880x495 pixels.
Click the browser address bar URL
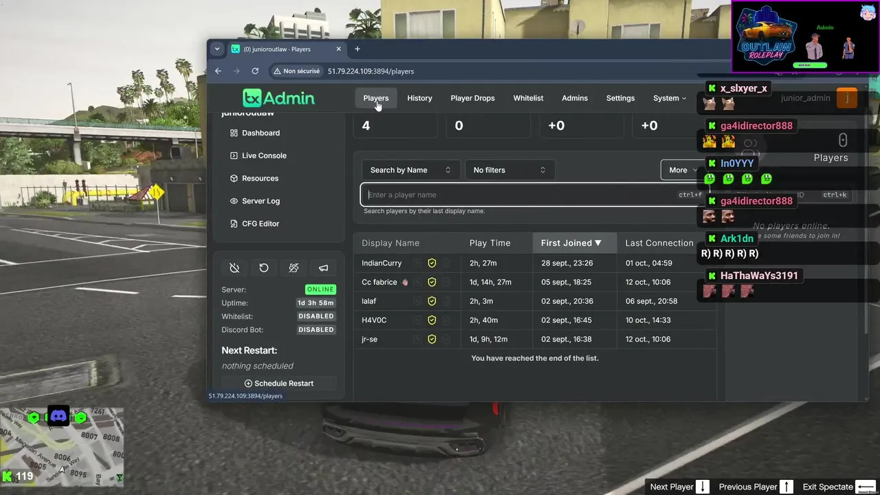371,71
